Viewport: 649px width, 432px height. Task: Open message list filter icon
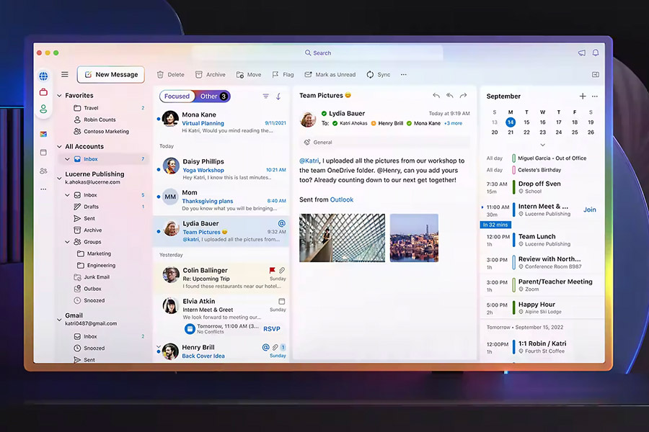coord(265,96)
